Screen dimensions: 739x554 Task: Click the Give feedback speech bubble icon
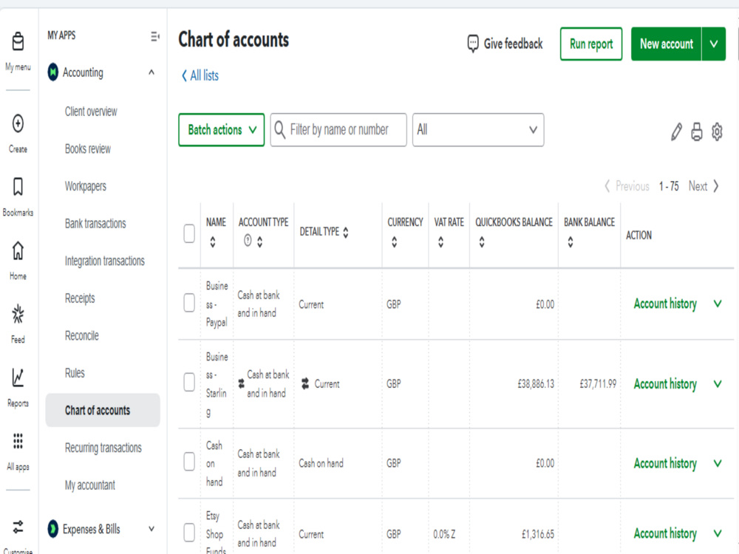pyautogui.click(x=473, y=44)
